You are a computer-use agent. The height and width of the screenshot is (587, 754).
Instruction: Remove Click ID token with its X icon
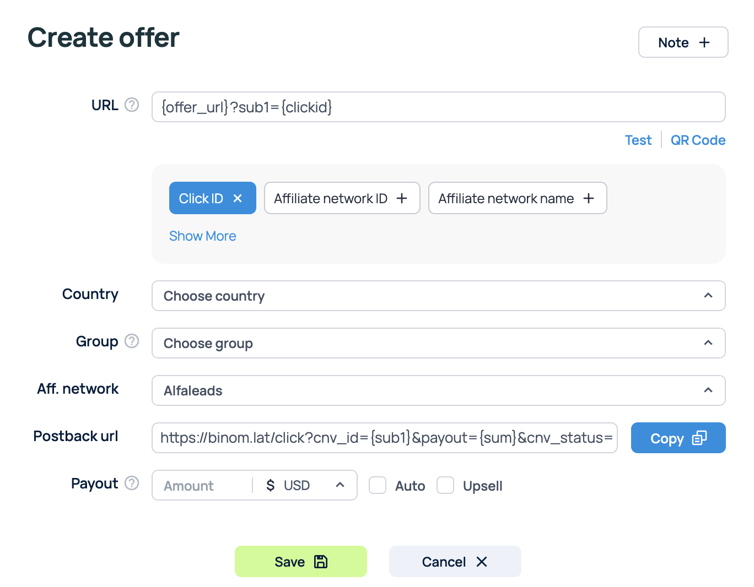238,198
